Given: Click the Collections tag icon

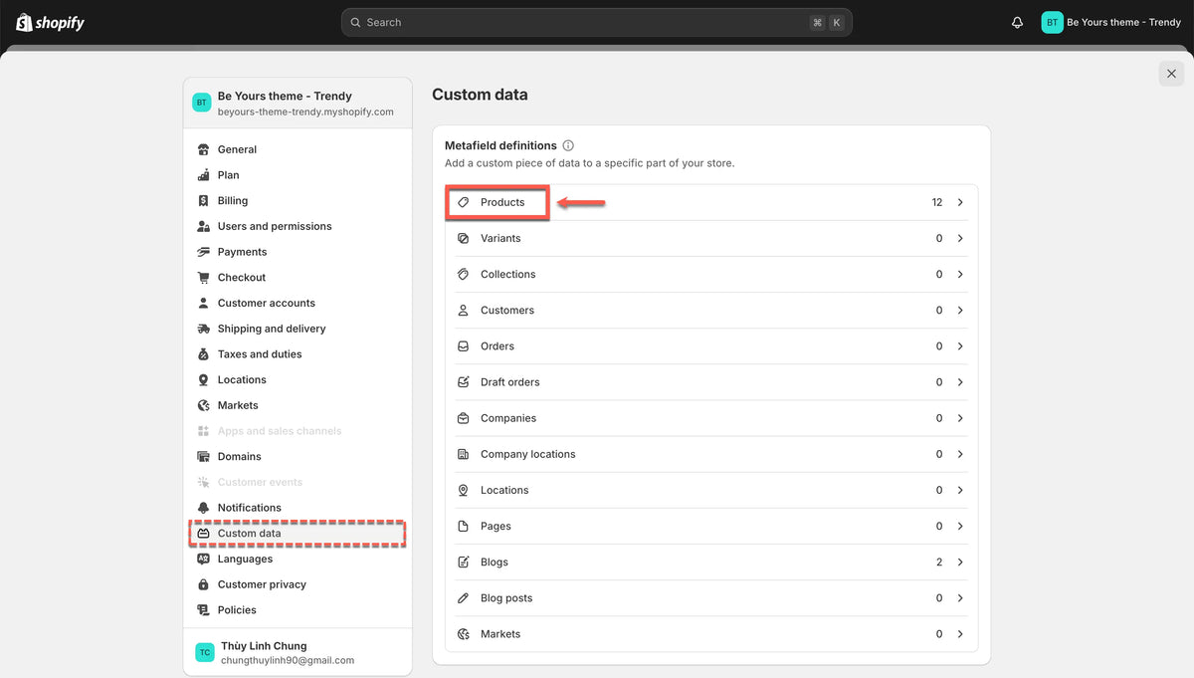Looking at the screenshot, I should 463,275.
